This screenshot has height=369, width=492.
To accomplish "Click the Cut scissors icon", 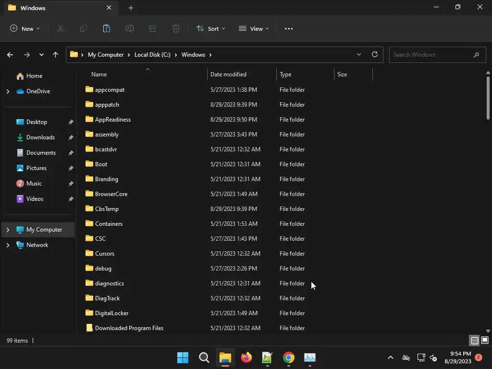I will point(60,28).
